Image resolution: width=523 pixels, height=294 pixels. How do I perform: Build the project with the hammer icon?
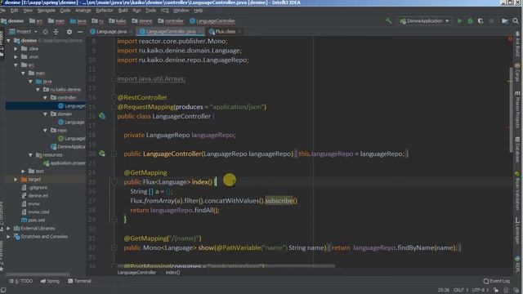click(x=389, y=20)
